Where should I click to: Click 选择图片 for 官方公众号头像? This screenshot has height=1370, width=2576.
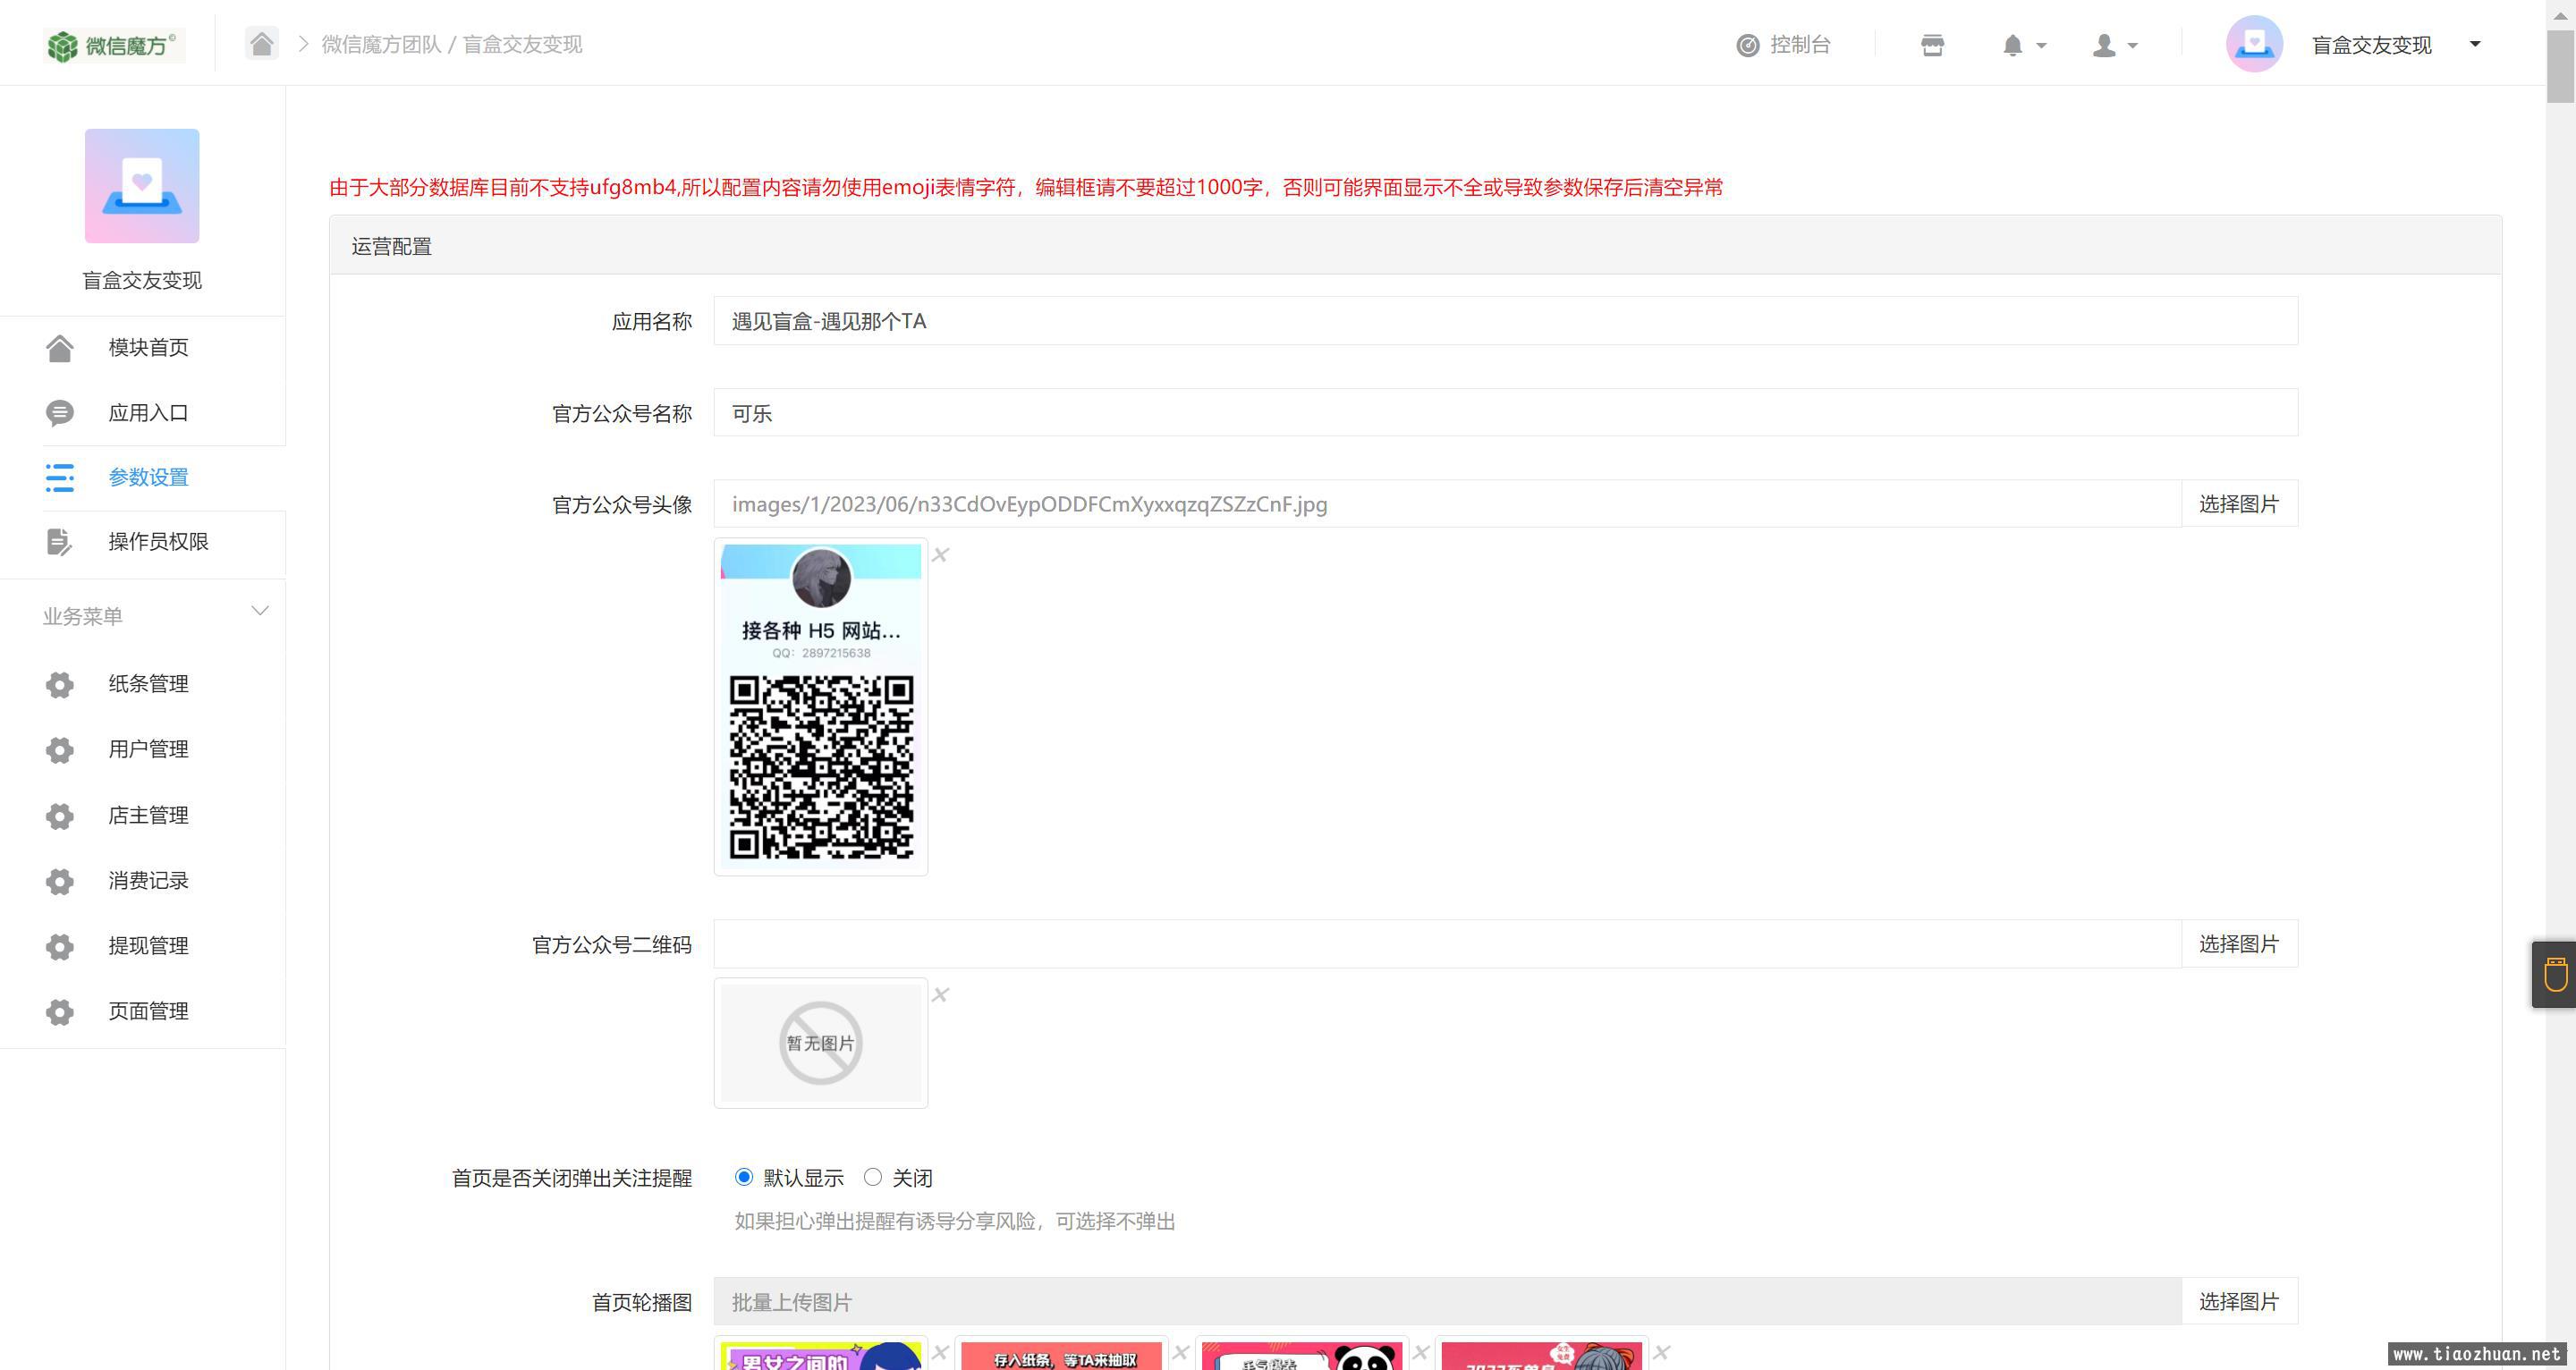click(x=2239, y=504)
